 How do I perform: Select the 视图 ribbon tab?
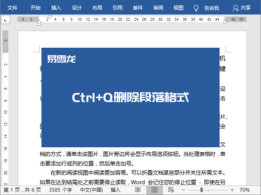coord(179,7)
